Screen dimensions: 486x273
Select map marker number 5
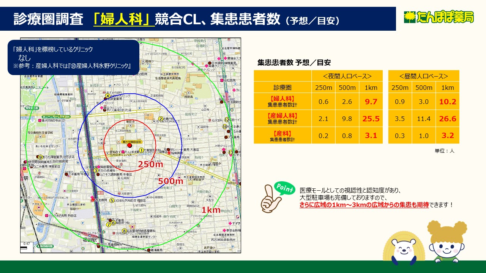(112, 200)
